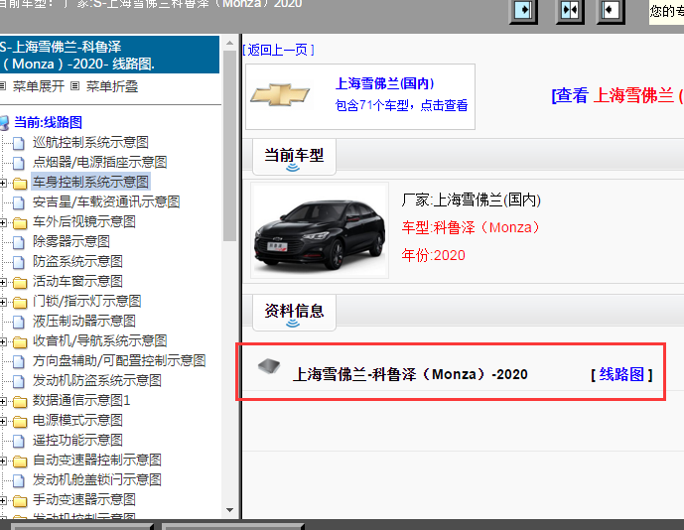Expand 车身控制系统示意图 tree node
This screenshot has height=530, width=684.
3,184
